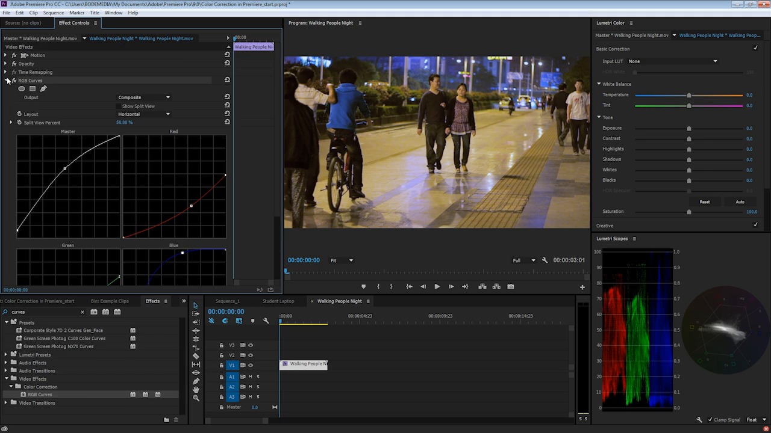Create ellipse mask for RGB Curves
771x433 pixels.
coord(22,89)
